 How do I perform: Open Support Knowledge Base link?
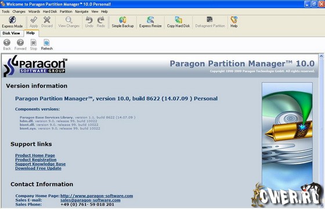pos(41,164)
